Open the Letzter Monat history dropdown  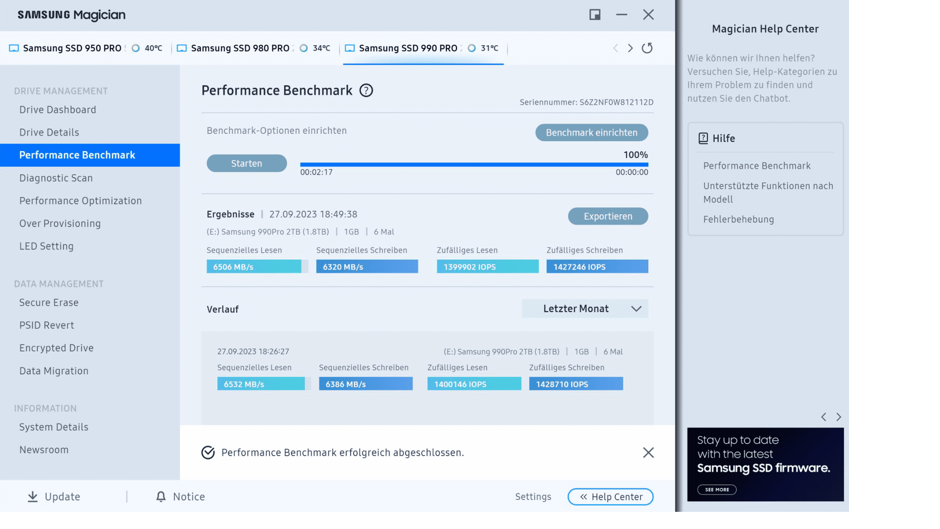click(585, 309)
